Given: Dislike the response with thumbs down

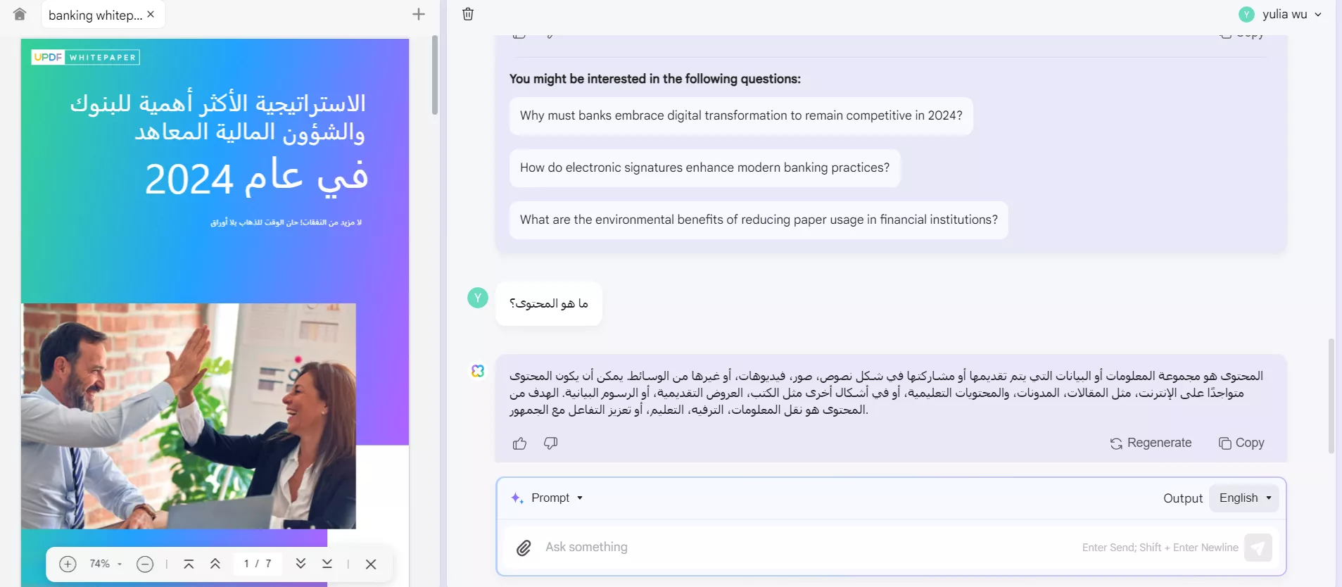Looking at the screenshot, I should click(x=551, y=443).
